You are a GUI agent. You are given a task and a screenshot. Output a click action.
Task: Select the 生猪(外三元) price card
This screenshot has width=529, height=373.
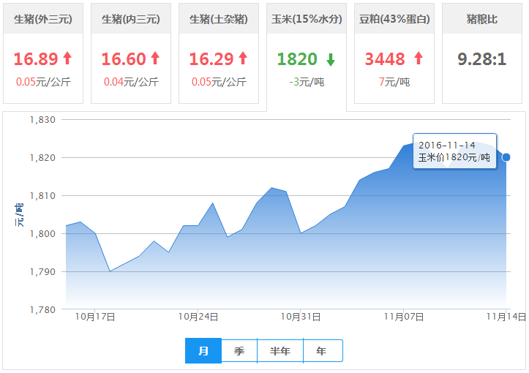click(43, 53)
